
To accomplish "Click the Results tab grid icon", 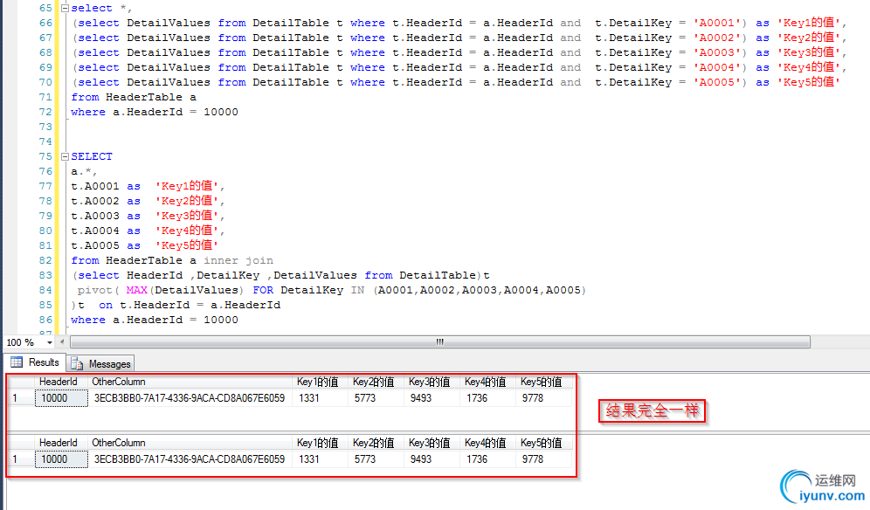I will pos(17,362).
